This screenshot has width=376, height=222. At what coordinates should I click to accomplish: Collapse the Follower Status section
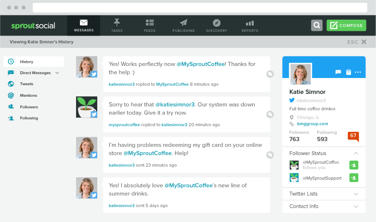click(356, 153)
